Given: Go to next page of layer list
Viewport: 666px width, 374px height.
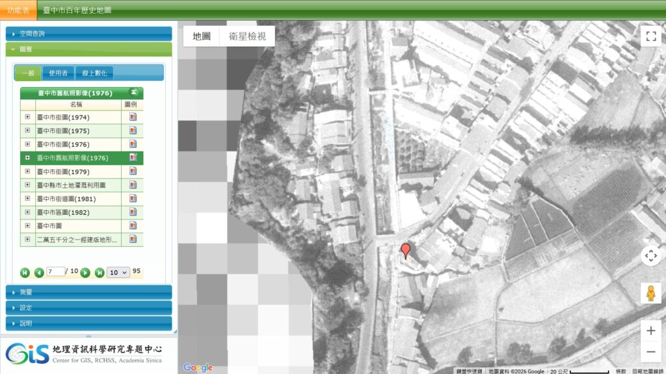Looking at the screenshot, I should click(x=85, y=273).
